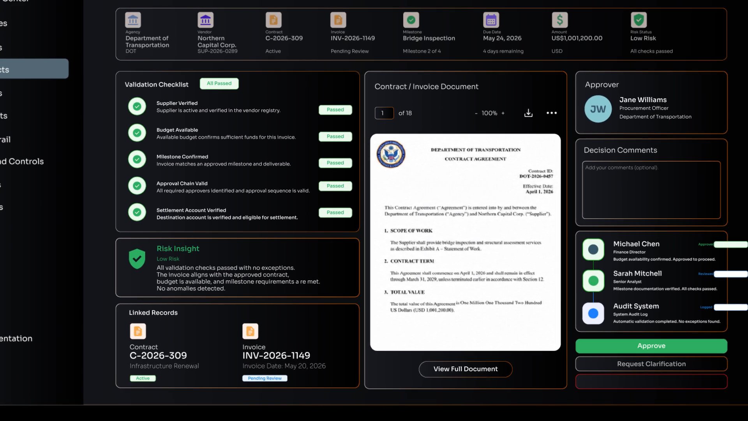Click the All Passed badge
Image resolution: width=748 pixels, height=421 pixels.
(x=219, y=83)
